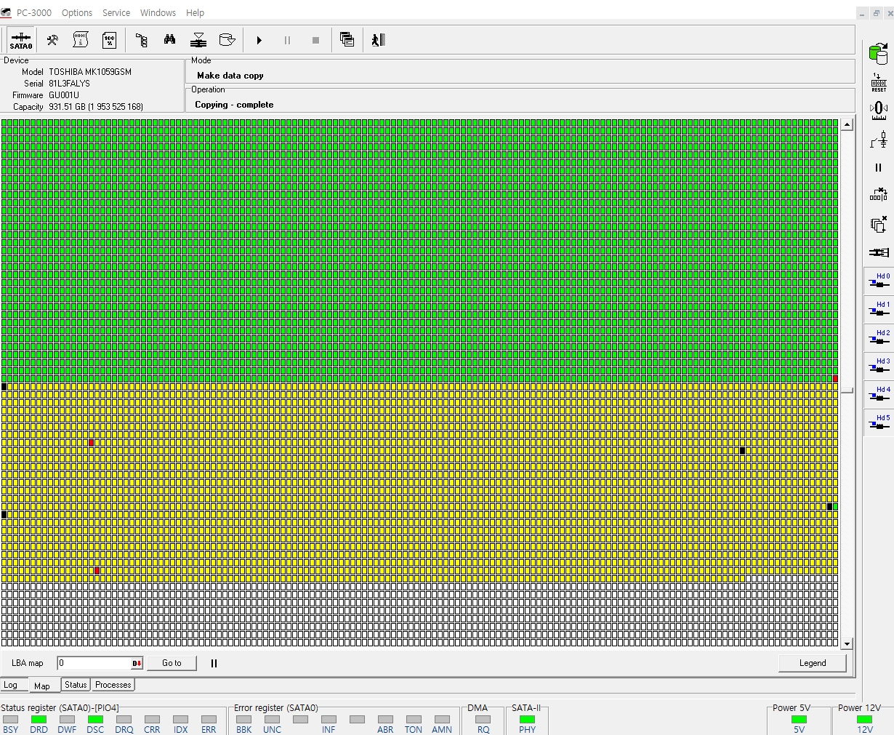Click the capacity value 931.51 GB

pos(96,107)
